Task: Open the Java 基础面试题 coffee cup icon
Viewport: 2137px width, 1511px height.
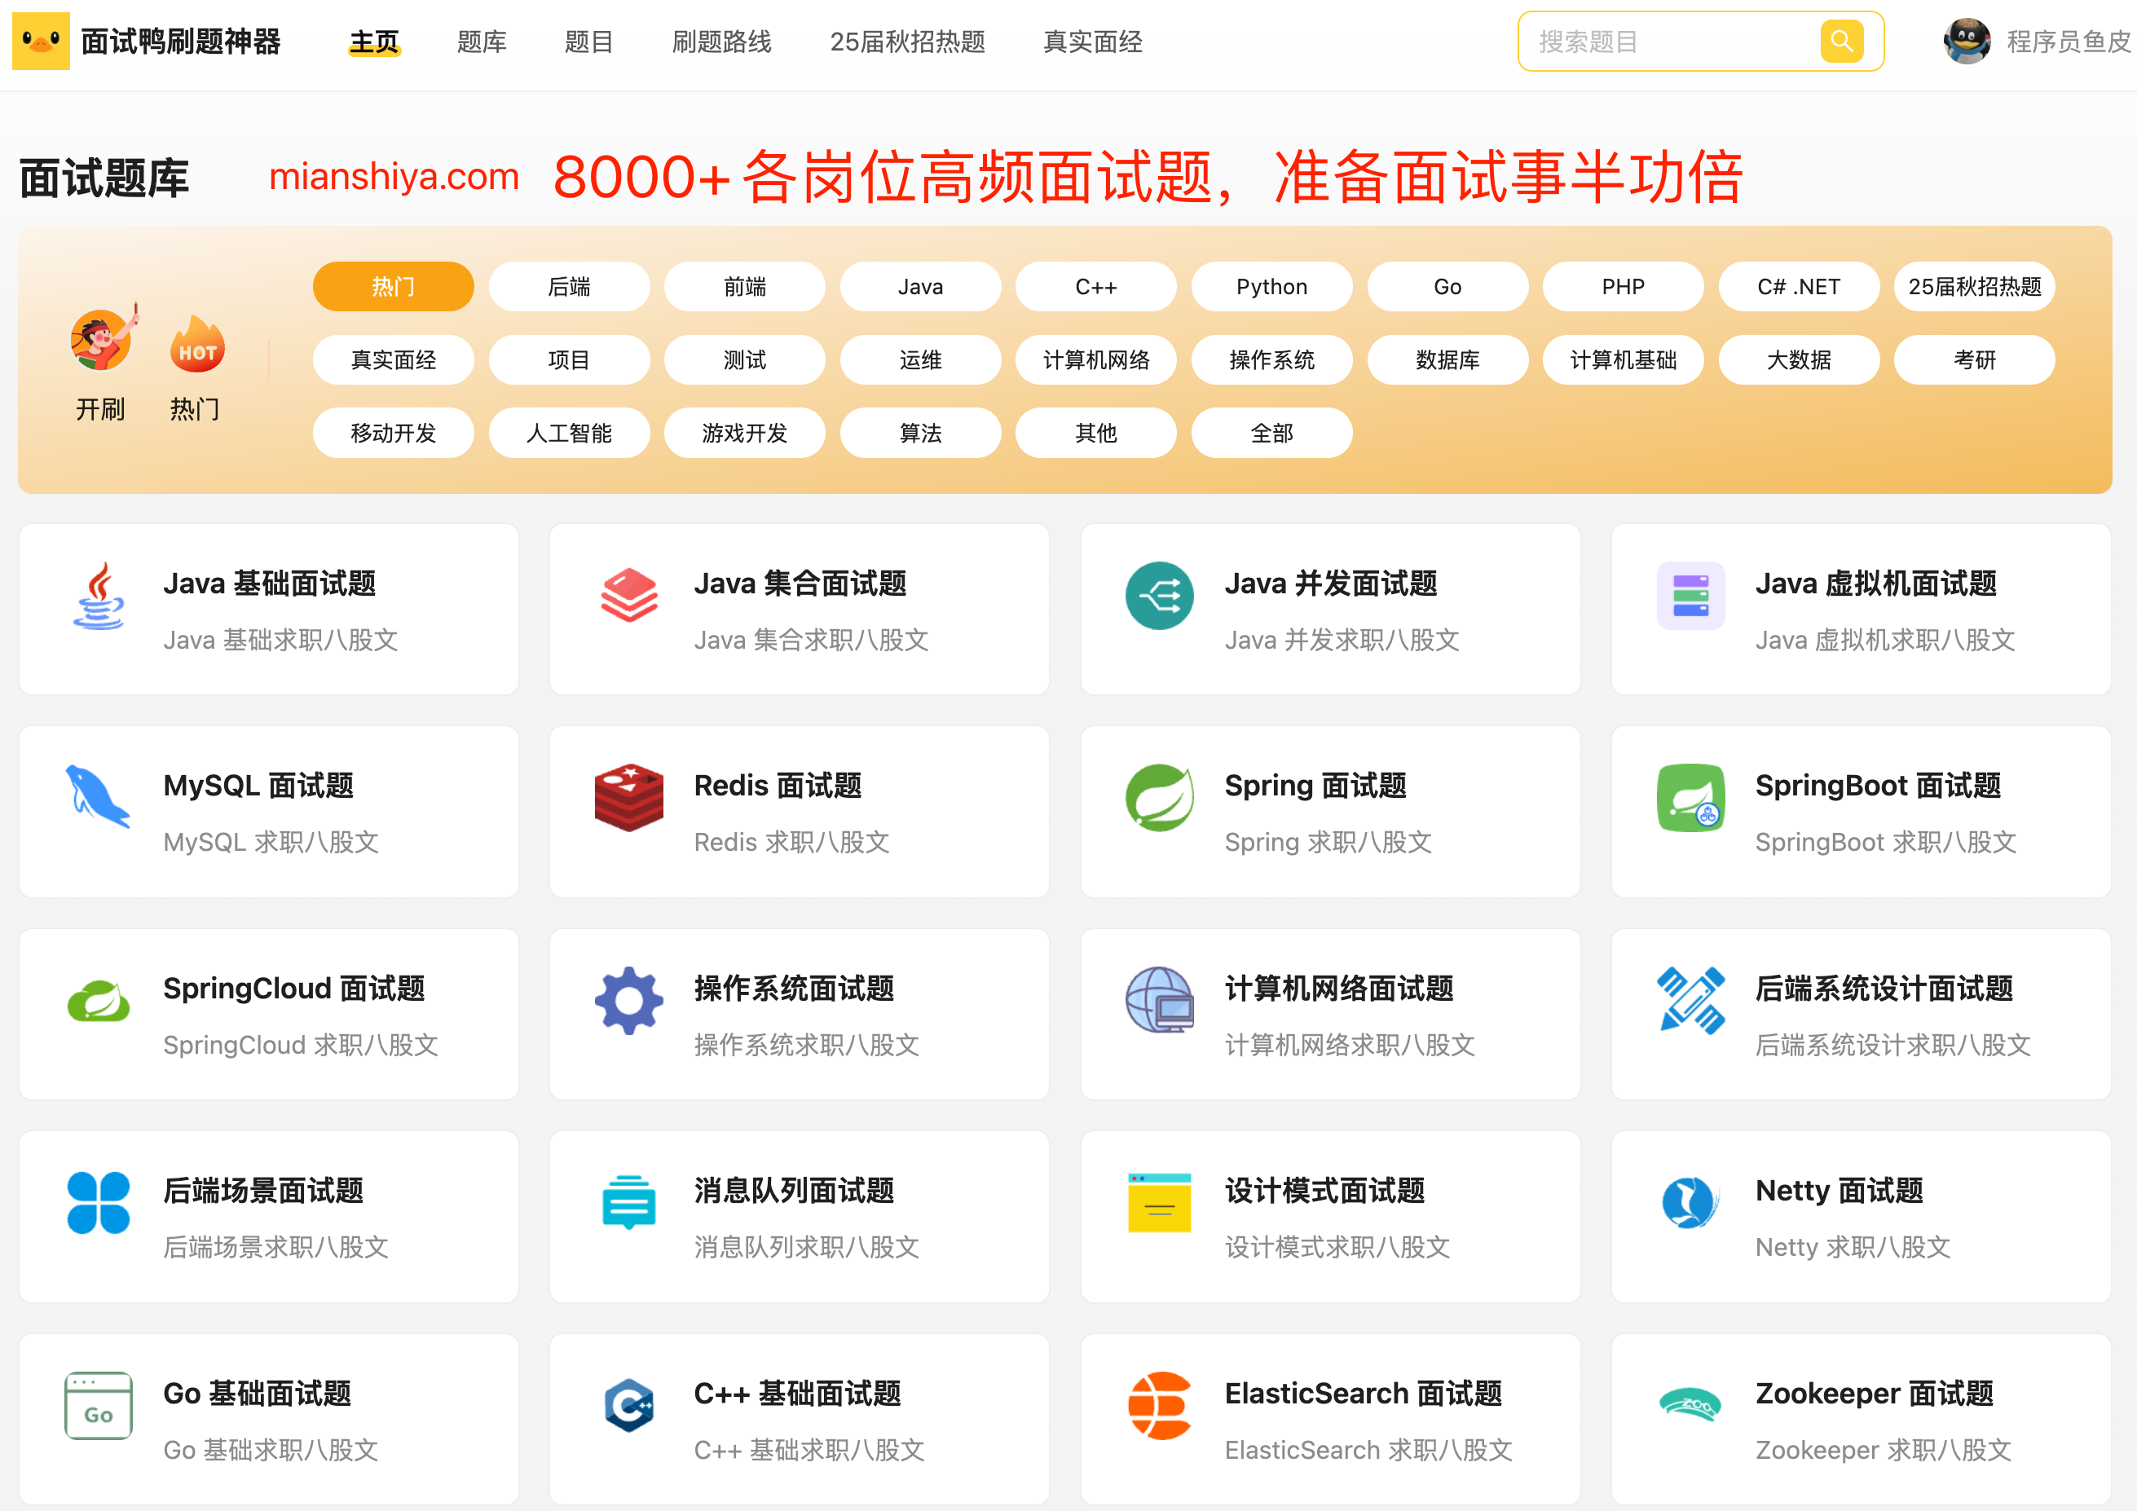Action: pyautogui.click(x=99, y=596)
